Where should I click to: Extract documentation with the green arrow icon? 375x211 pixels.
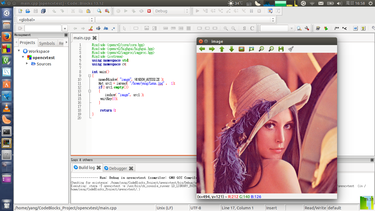(x=326, y=28)
